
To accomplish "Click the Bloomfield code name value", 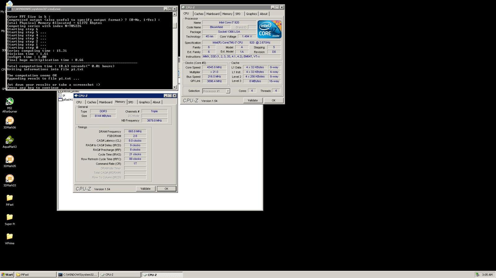I will point(216,27).
